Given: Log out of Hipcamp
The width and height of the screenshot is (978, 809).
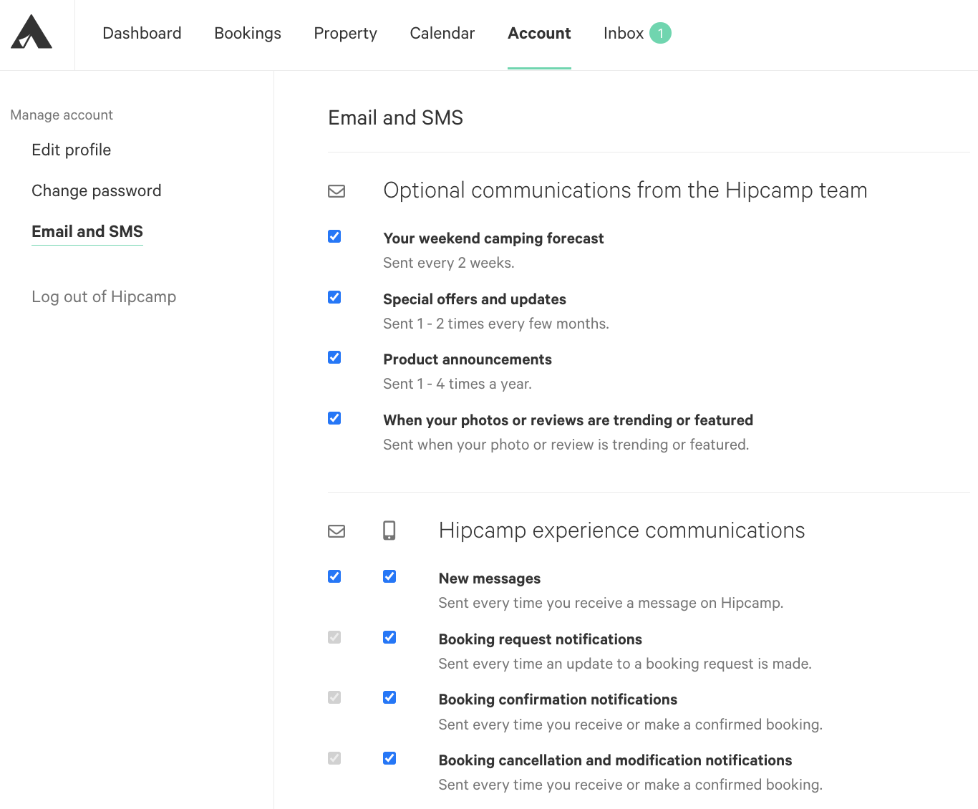Looking at the screenshot, I should (104, 296).
